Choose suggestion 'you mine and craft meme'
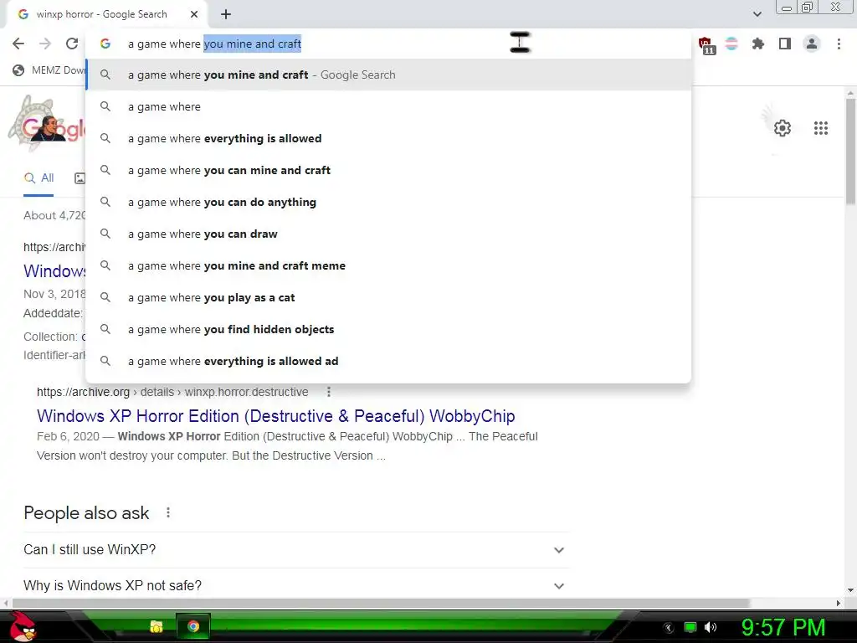Image resolution: width=857 pixels, height=643 pixels. (388, 265)
